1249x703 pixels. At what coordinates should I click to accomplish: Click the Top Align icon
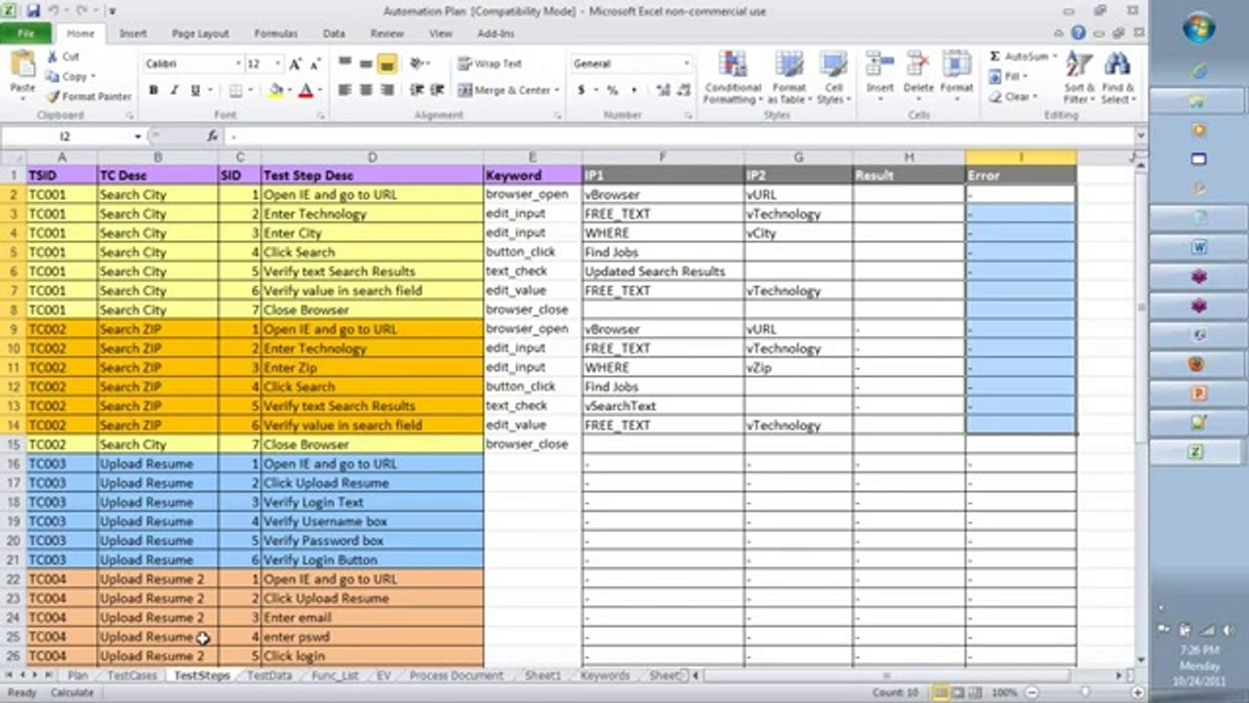(x=344, y=63)
